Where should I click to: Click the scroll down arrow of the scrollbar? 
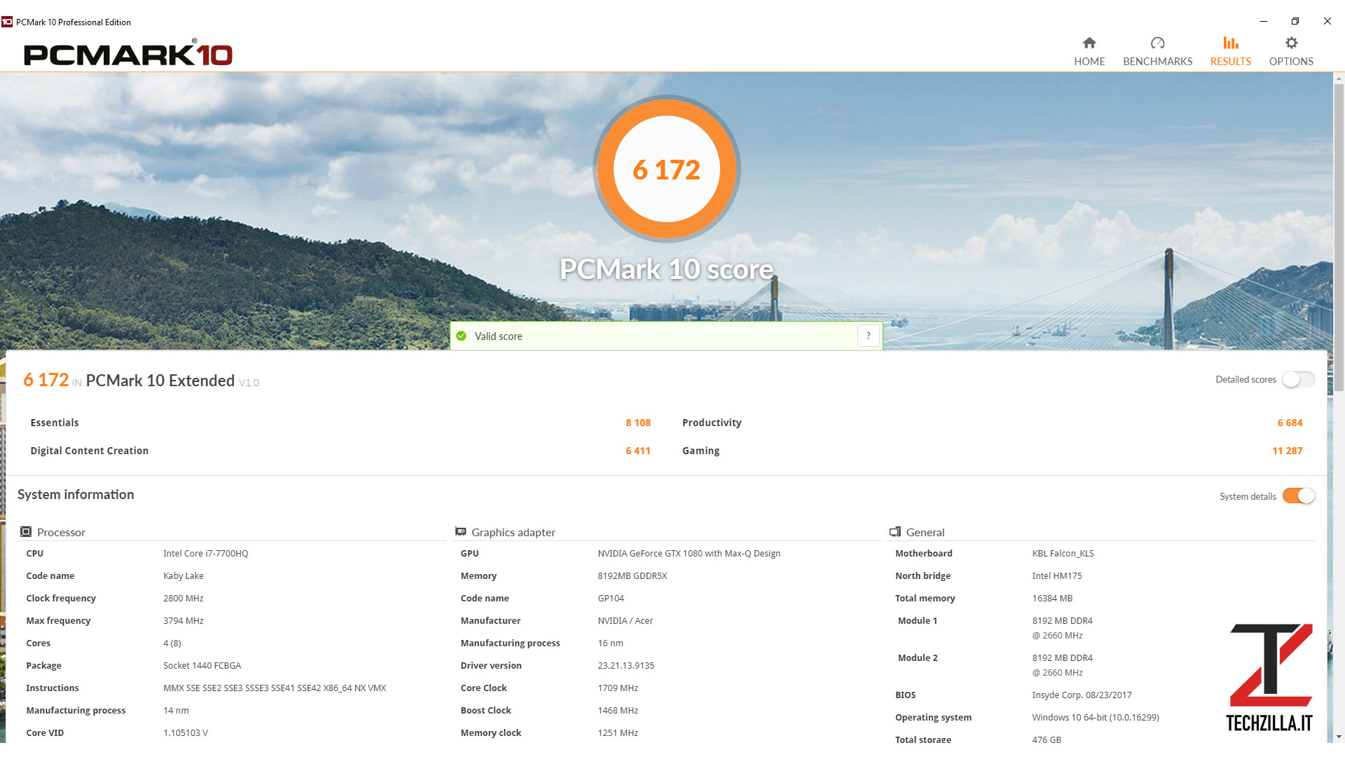pos(1339,737)
